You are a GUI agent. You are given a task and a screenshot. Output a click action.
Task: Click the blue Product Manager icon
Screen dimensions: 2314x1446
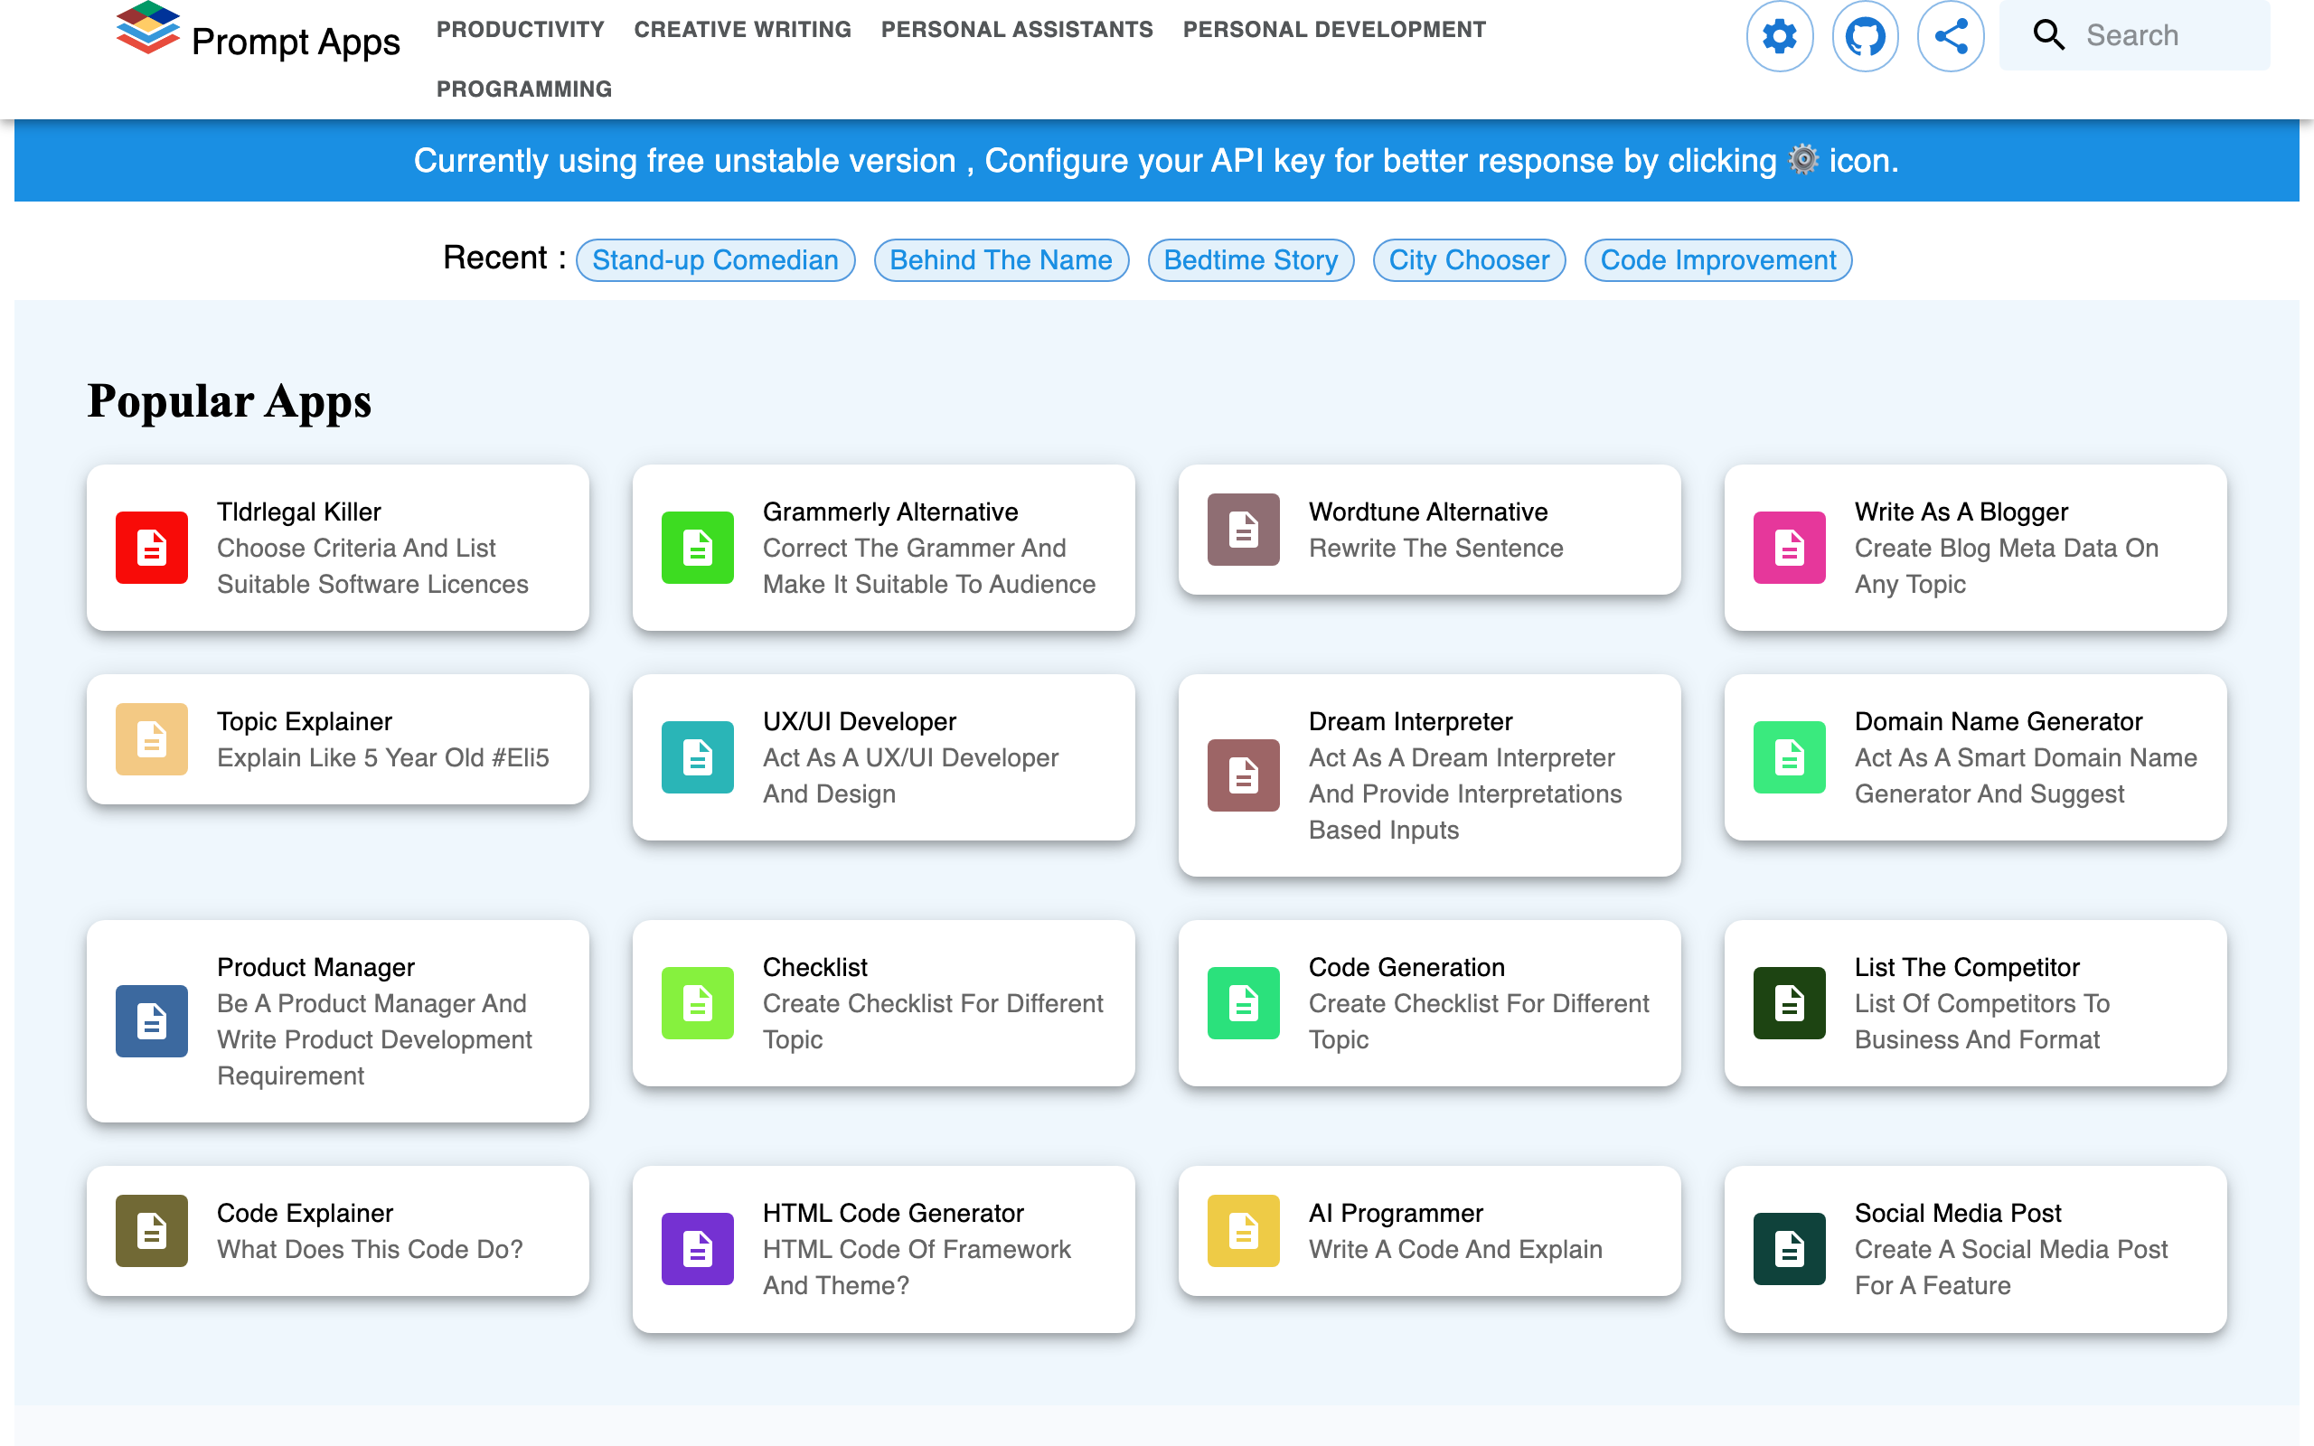[151, 1020]
